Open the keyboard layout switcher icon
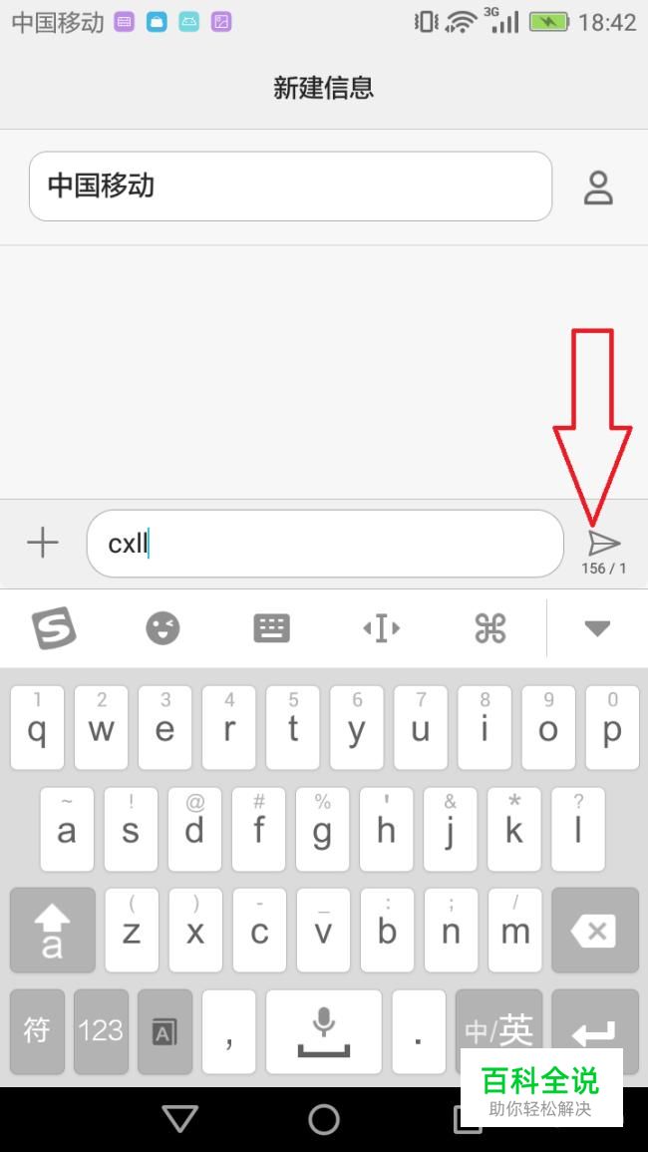648x1152 pixels. (271, 628)
